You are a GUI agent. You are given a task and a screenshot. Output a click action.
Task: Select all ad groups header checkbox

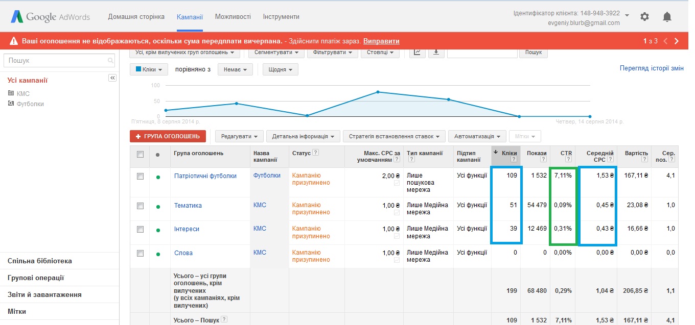(x=140, y=154)
